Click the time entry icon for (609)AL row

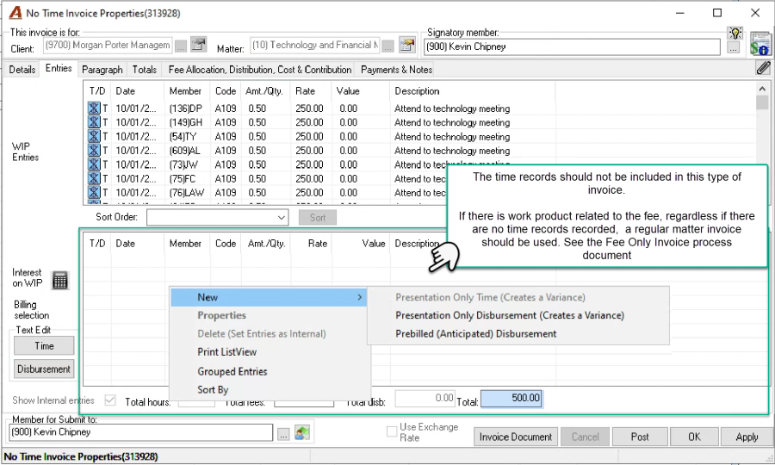[94, 150]
